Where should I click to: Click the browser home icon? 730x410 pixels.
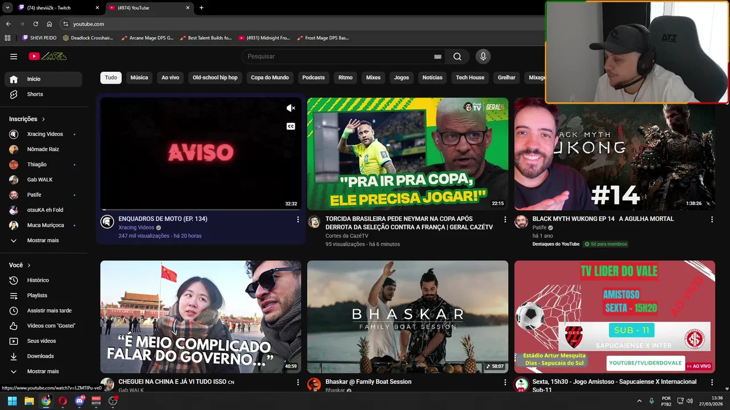click(50, 24)
